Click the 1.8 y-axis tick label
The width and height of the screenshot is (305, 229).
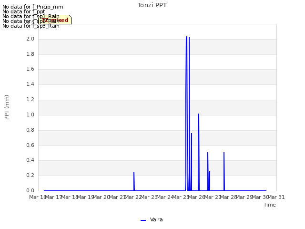click(x=30, y=54)
